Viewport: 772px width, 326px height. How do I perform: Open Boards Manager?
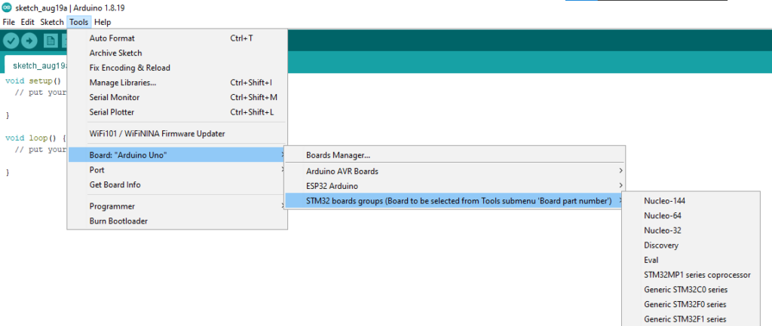pyautogui.click(x=338, y=155)
